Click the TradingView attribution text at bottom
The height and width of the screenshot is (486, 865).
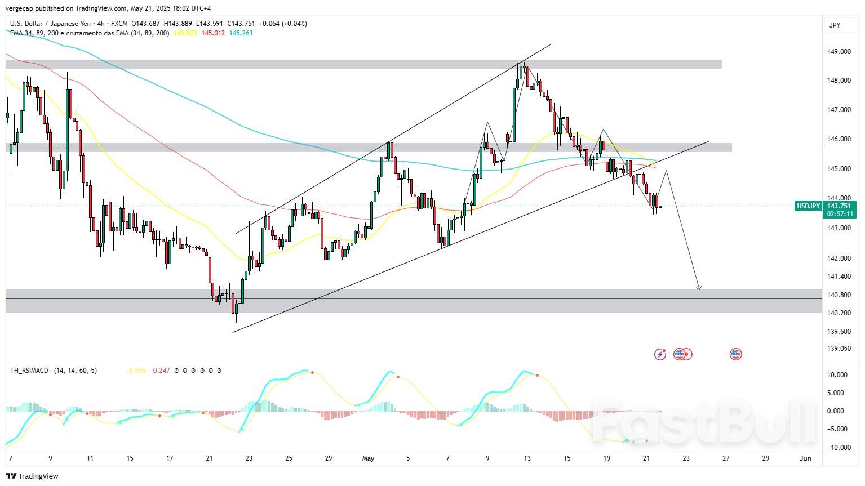(39, 476)
